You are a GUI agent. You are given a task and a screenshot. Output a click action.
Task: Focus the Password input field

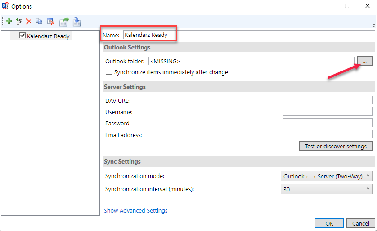coord(327,123)
